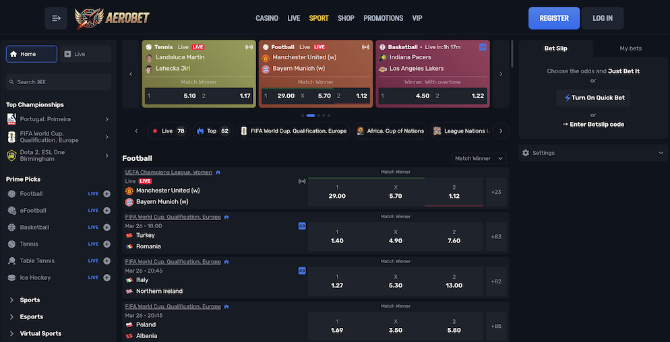Click the carousel vertical scrollbar
Viewport: 670px width, 342px height.
tap(512, 55)
